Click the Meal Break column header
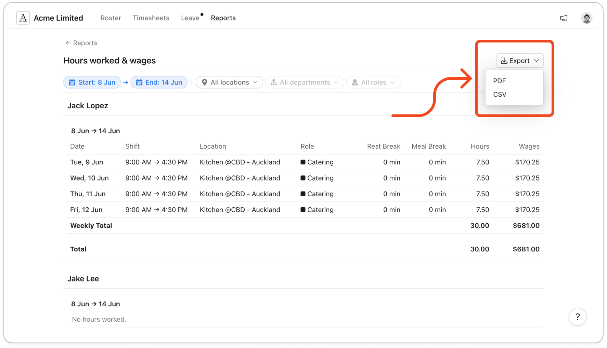607x348 pixels. point(429,146)
